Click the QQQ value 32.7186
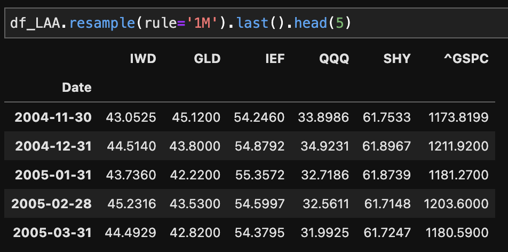This screenshot has width=508, height=252. (x=325, y=175)
